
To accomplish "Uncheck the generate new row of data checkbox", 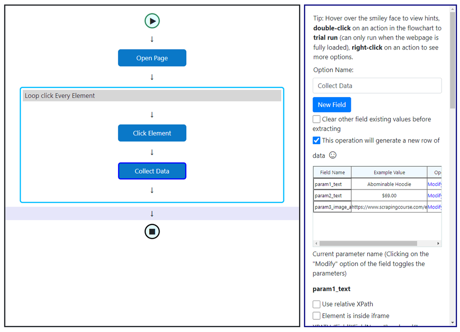I will (317, 140).
